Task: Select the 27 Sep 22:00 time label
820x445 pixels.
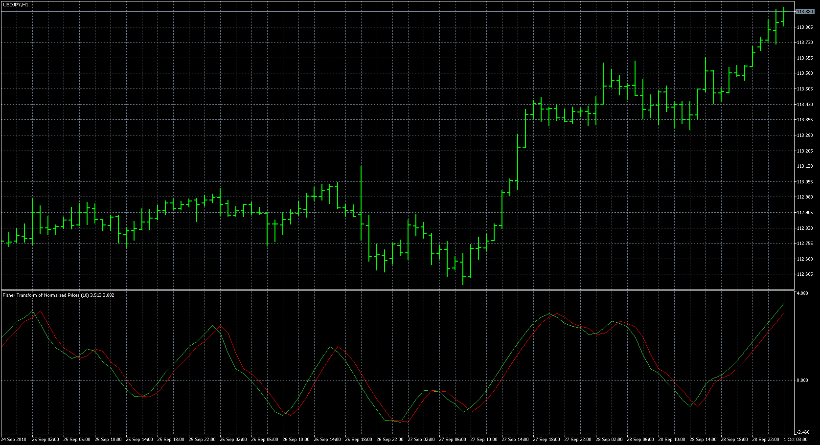Action: [578, 440]
